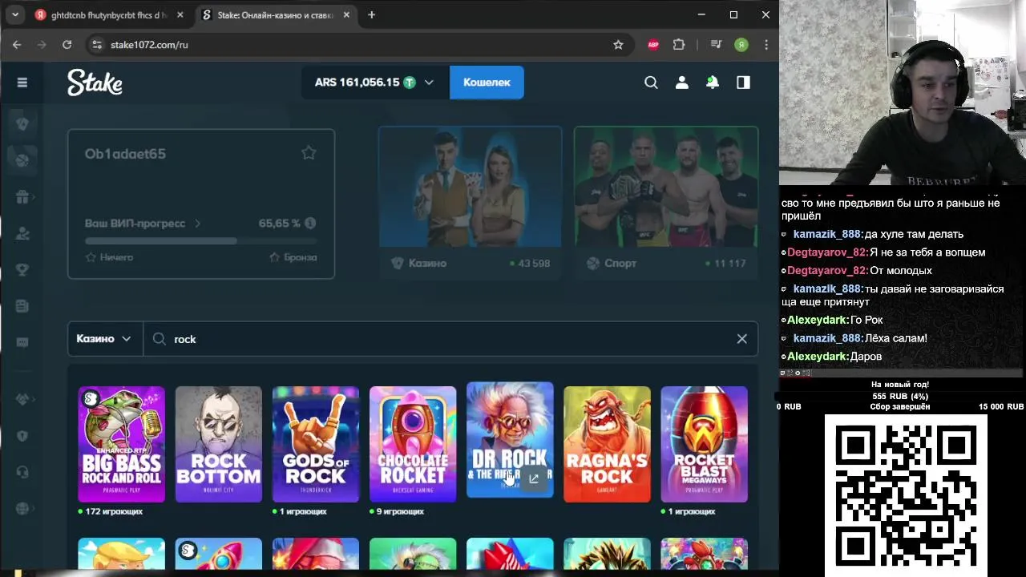1026x577 pixels.
Task: Click the trophy sidebar icon
Action: (22, 270)
